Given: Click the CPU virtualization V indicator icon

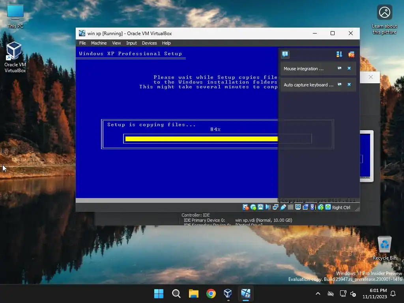Looking at the screenshot, I should tap(313, 207).
